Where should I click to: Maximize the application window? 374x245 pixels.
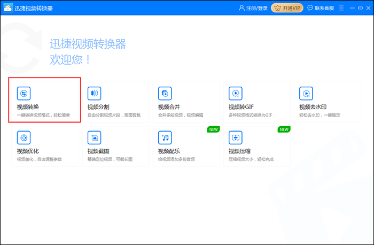pyautogui.click(x=361, y=8)
